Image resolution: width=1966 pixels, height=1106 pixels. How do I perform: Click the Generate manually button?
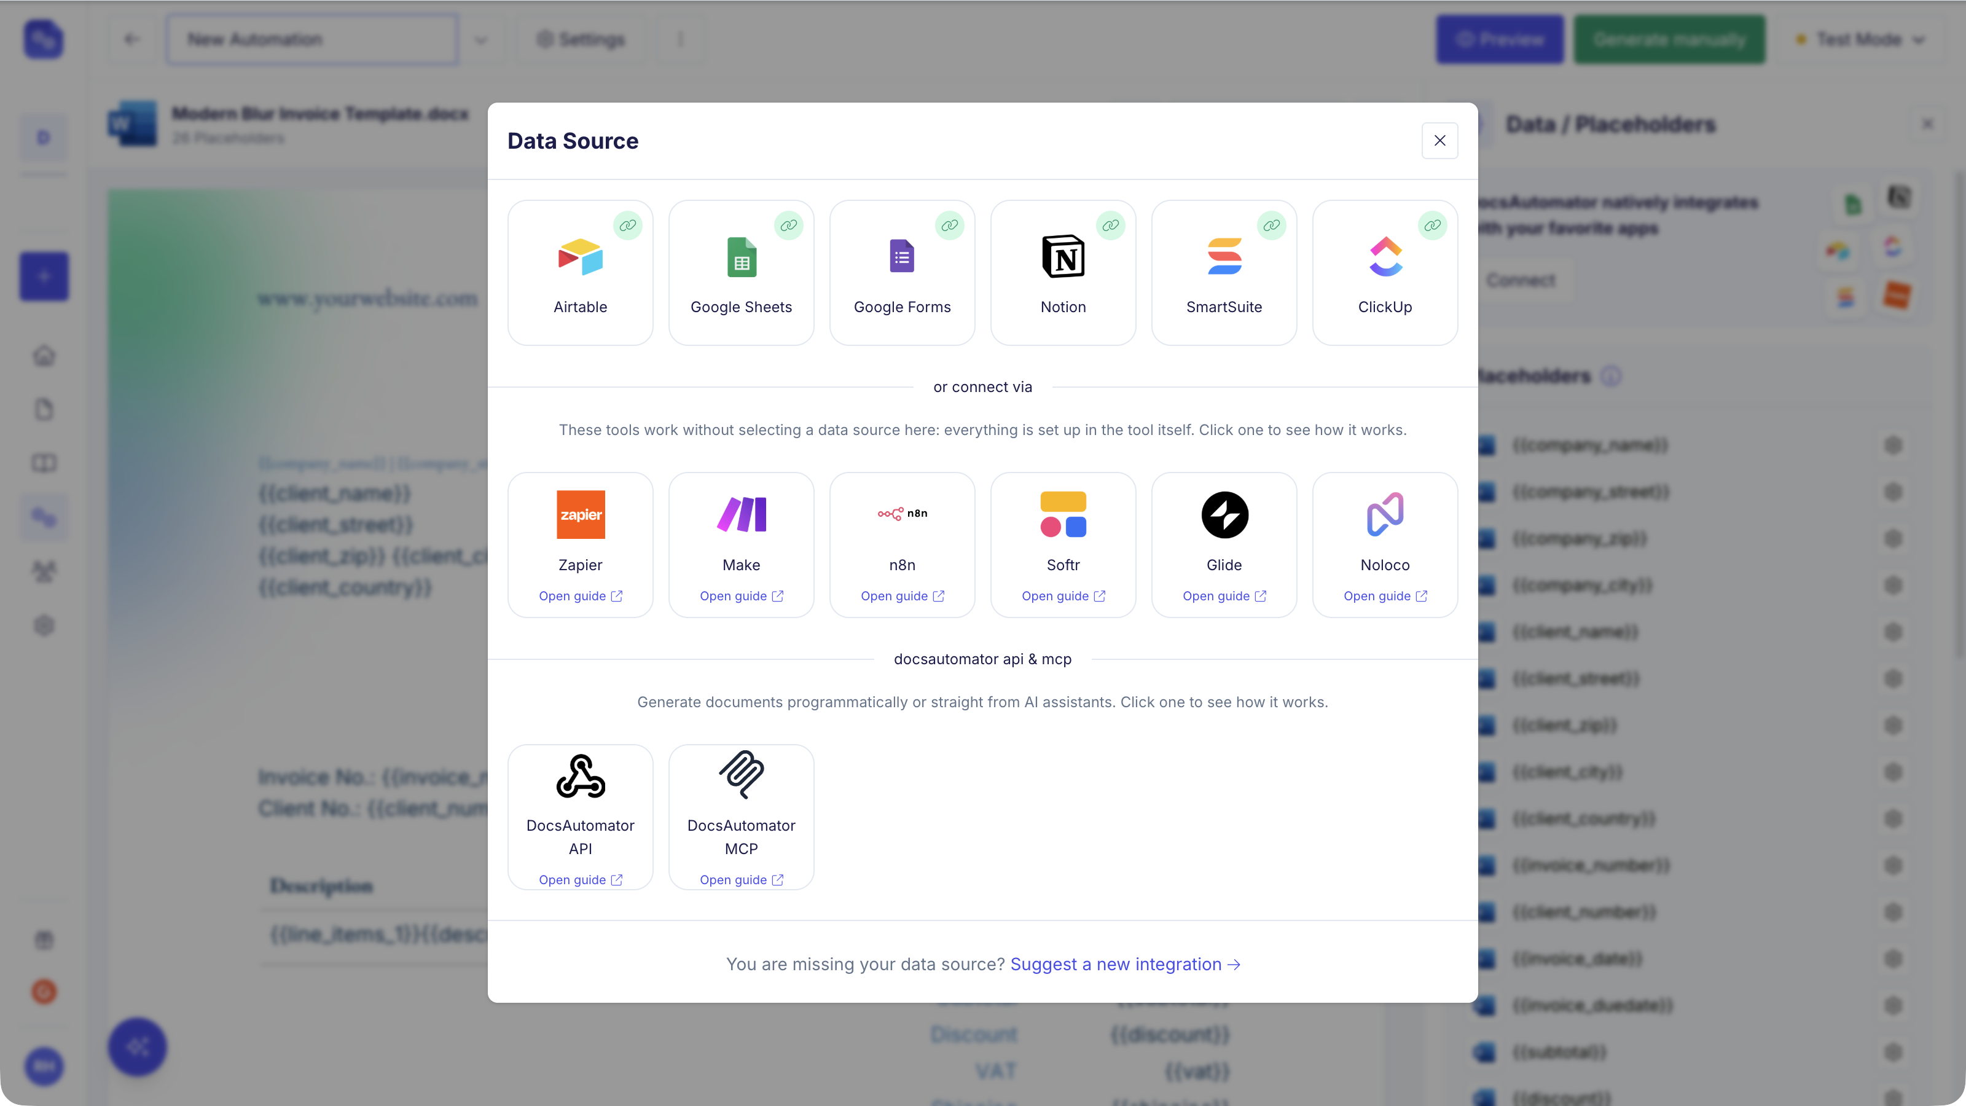(1669, 39)
